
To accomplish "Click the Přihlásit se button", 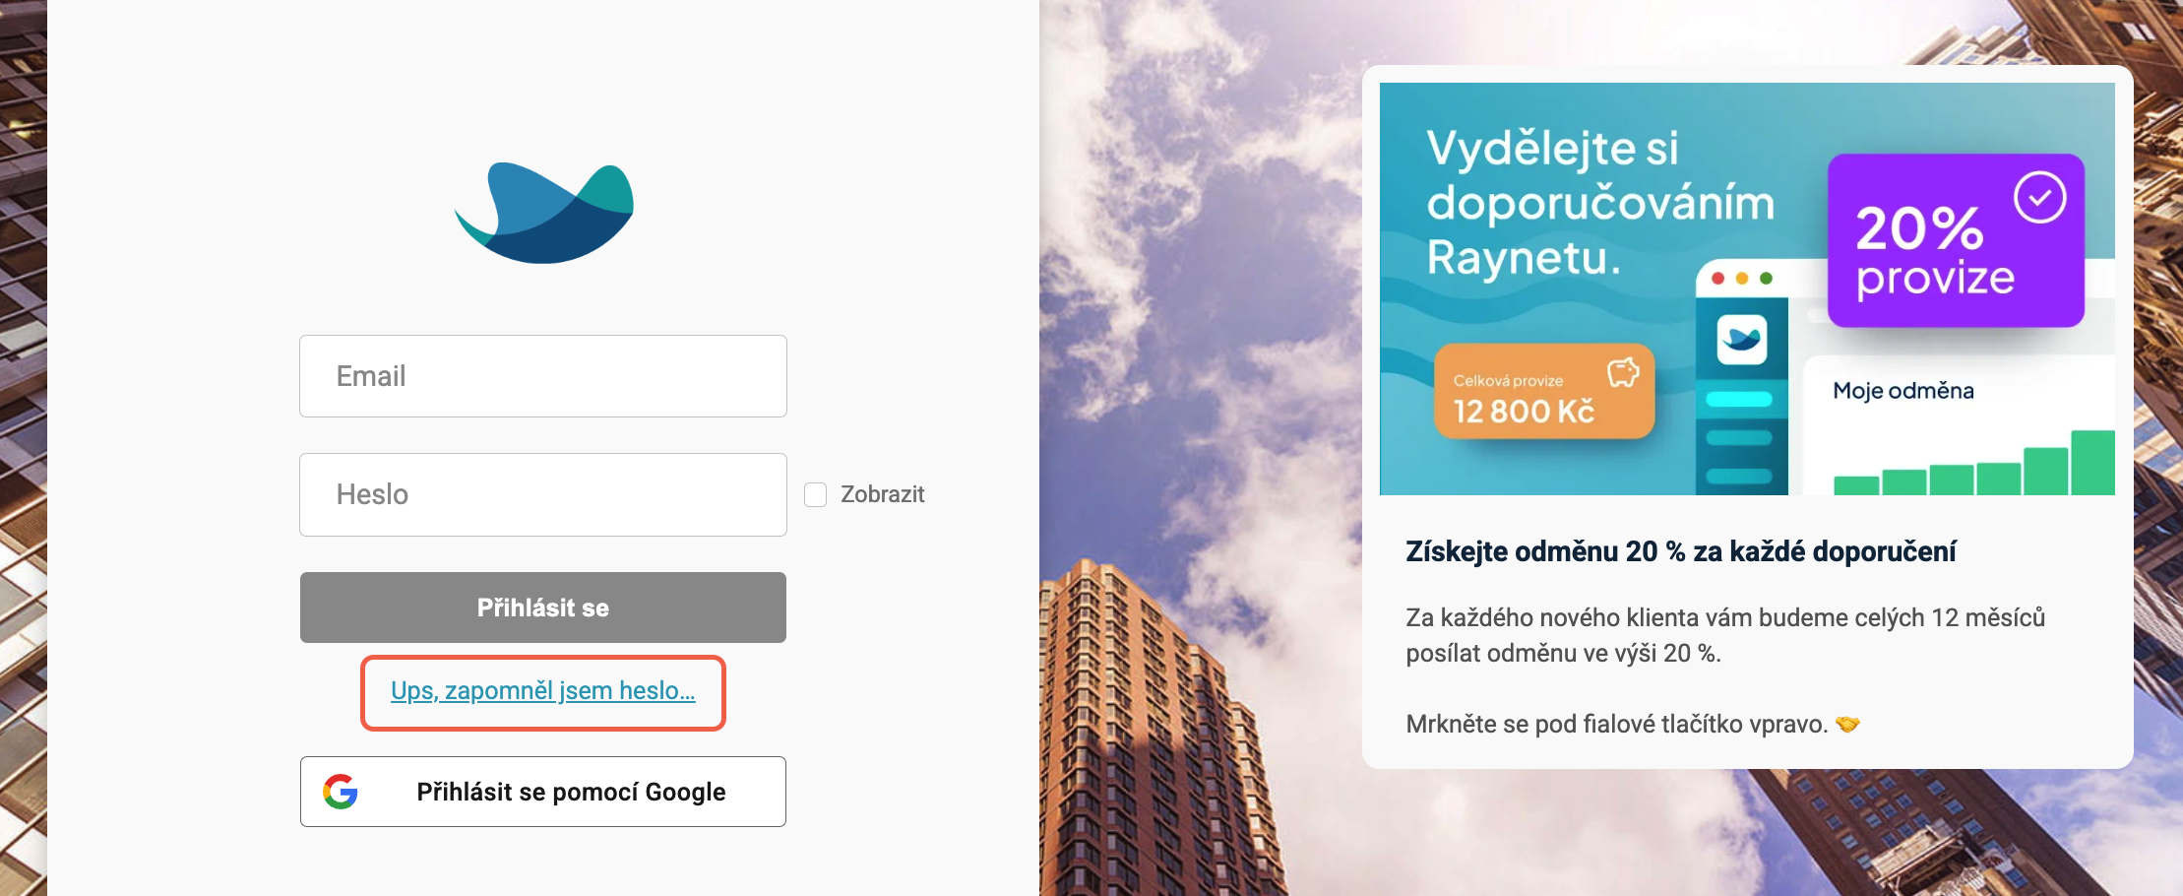I will [543, 608].
